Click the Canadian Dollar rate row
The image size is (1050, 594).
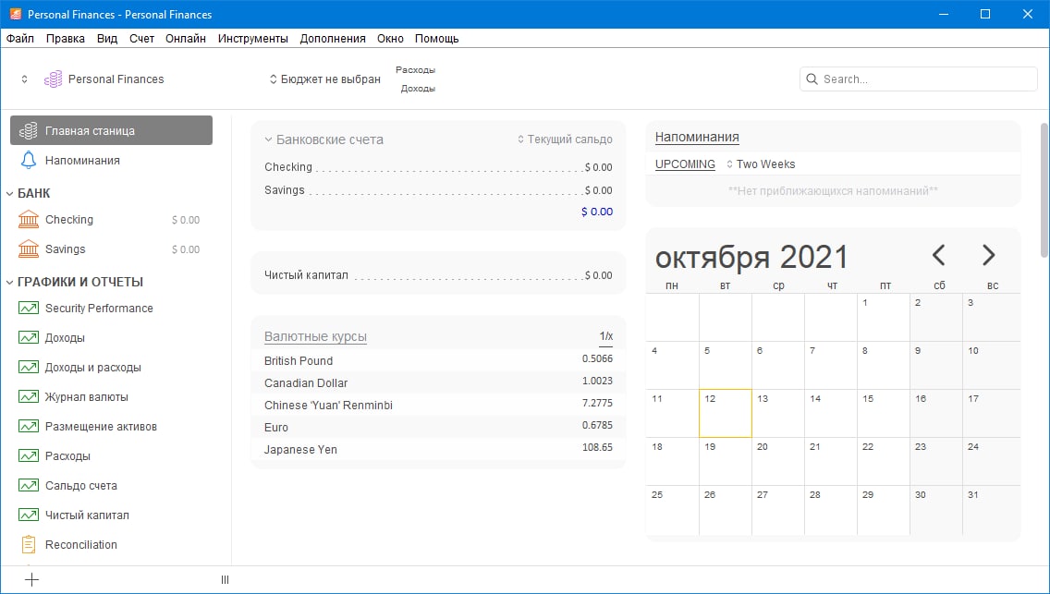(x=438, y=382)
